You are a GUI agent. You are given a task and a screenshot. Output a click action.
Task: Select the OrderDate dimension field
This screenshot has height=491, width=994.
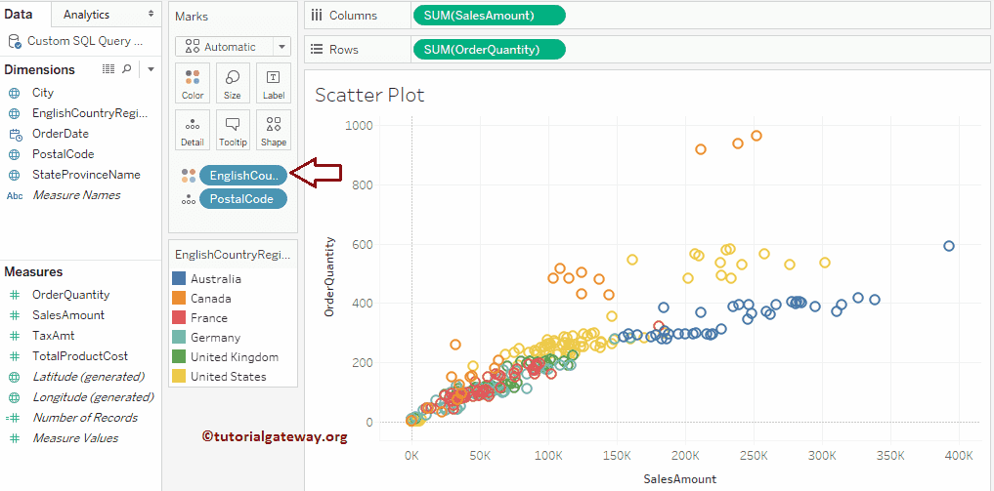click(x=61, y=134)
